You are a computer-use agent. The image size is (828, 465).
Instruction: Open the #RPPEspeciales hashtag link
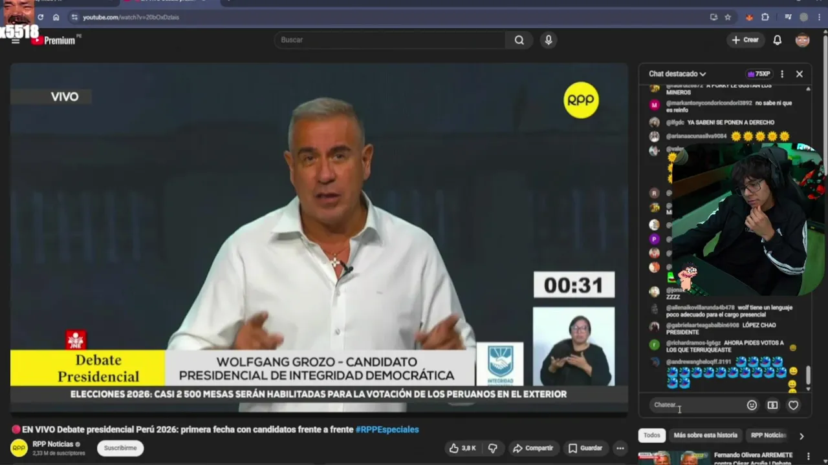(x=387, y=429)
